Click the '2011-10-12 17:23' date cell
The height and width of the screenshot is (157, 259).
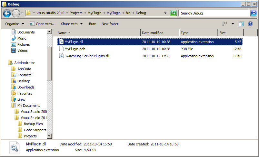point(156,56)
